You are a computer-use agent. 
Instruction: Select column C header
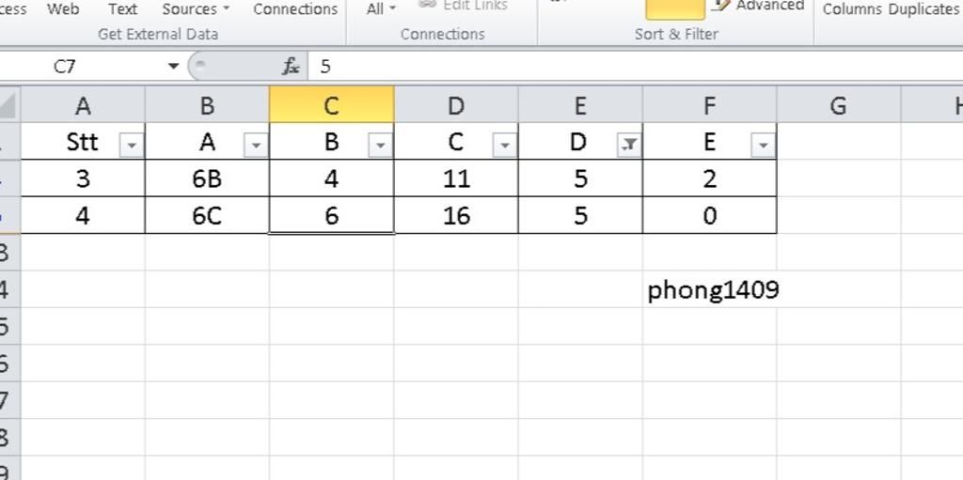point(332,104)
